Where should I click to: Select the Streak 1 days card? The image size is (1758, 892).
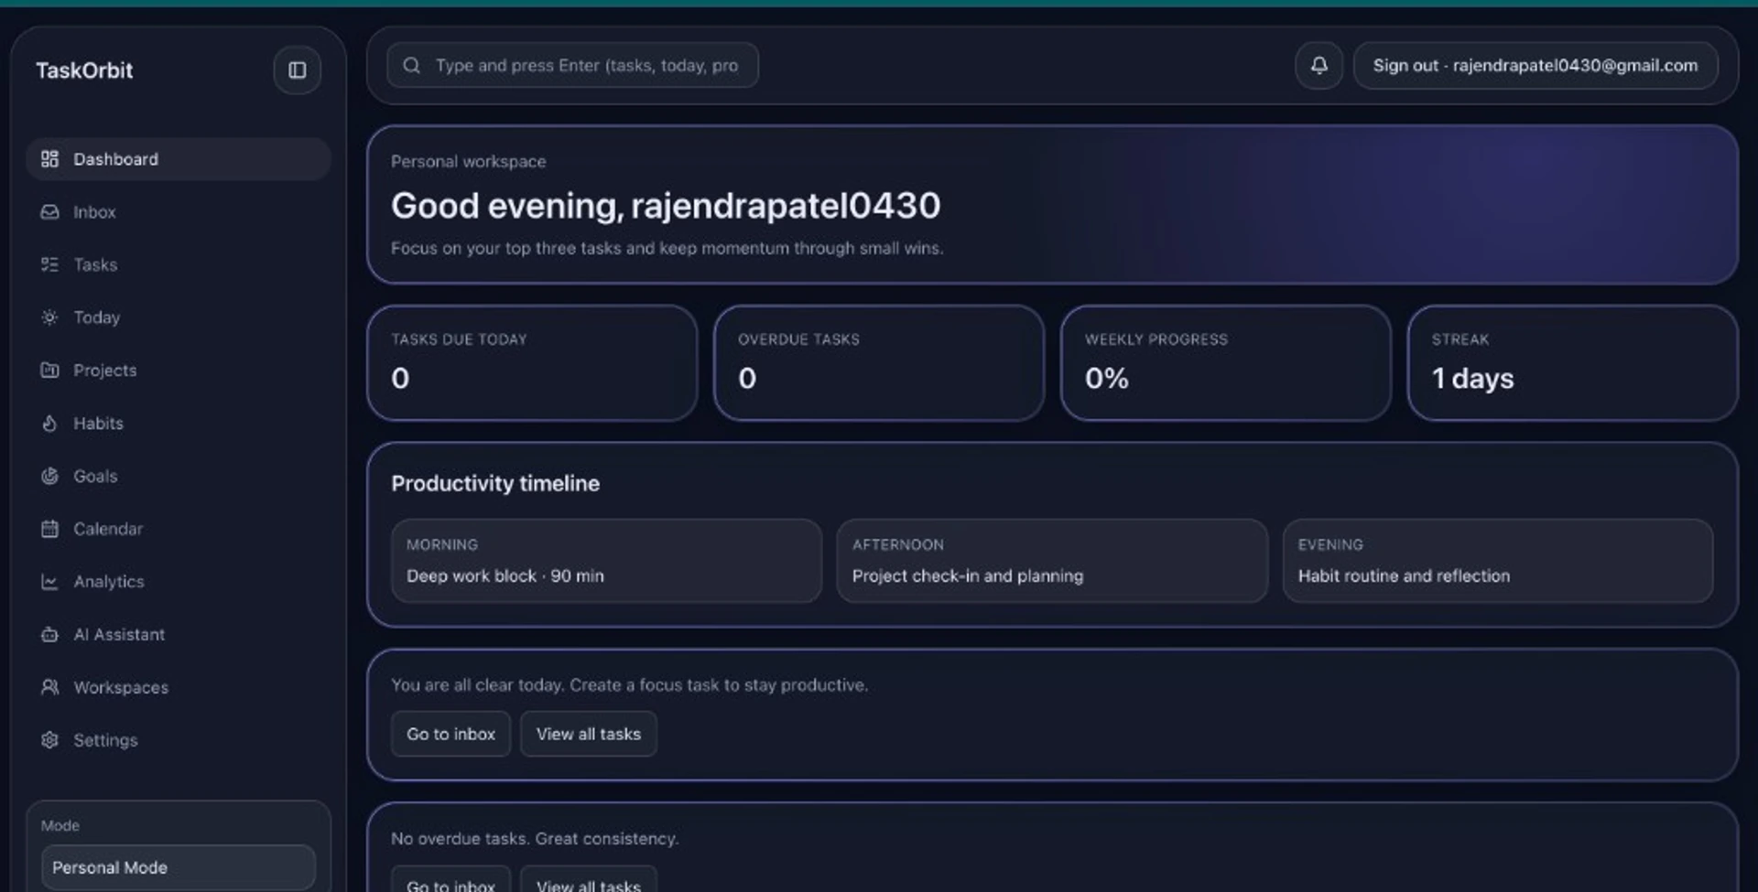(1573, 363)
